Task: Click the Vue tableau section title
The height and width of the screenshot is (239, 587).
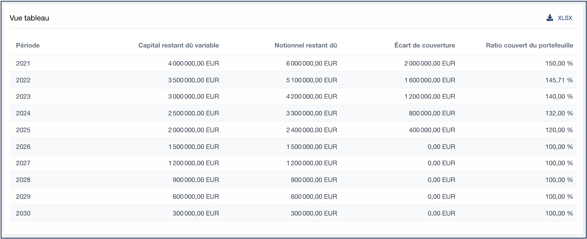Action: [x=29, y=18]
